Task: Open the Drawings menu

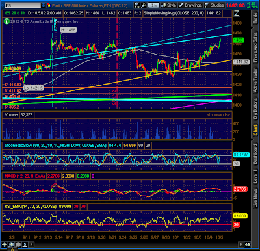Action: click(190, 5)
